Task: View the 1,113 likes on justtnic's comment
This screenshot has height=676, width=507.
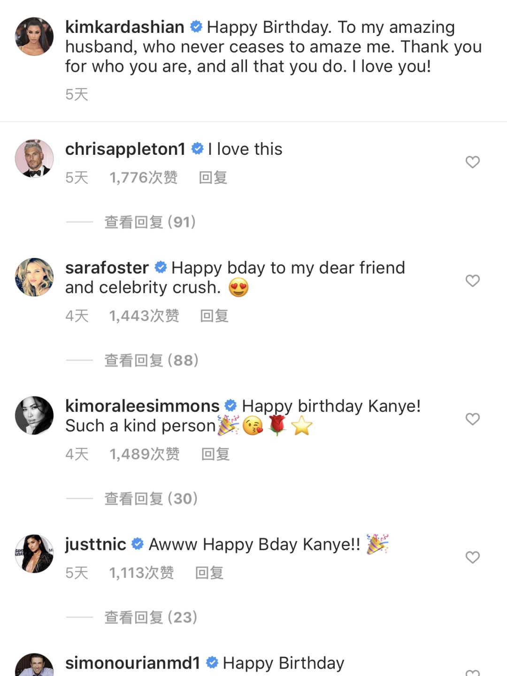Action: pyautogui.click(x=141, y=573)
